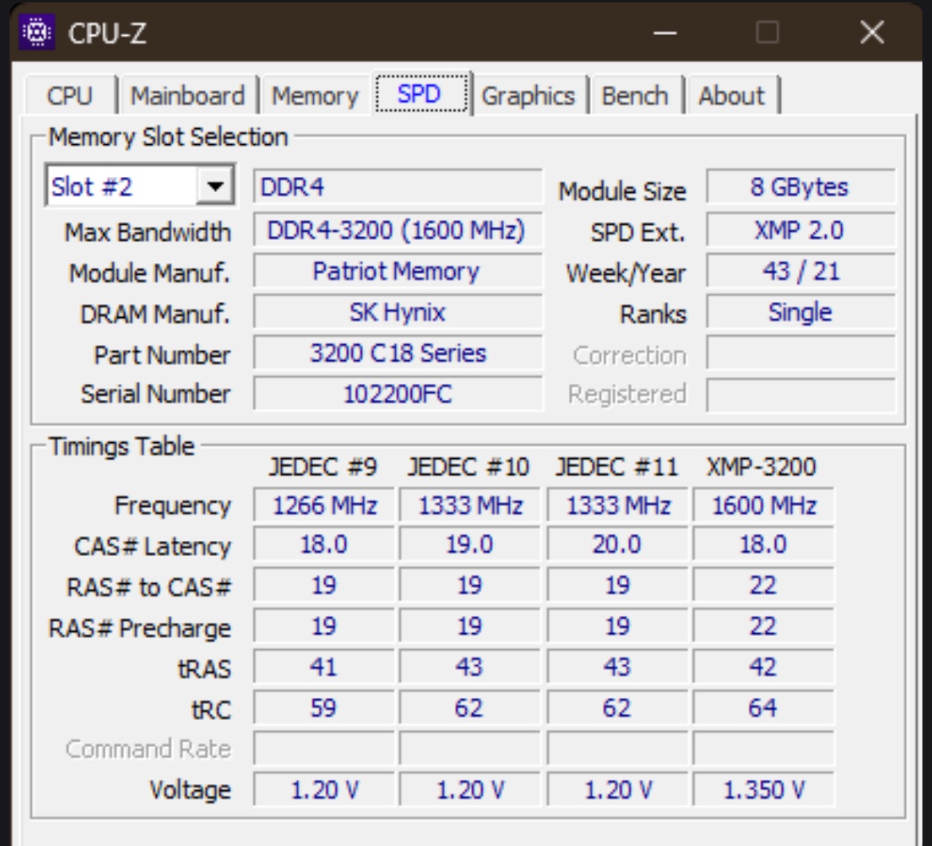Click the XMP-3200 column header
932x846 pixels.
tap(762, 468)
